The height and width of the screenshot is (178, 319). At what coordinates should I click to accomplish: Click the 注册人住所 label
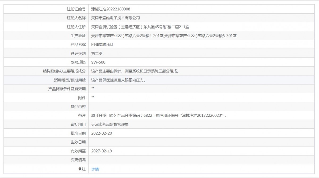(x=76, y=27)
